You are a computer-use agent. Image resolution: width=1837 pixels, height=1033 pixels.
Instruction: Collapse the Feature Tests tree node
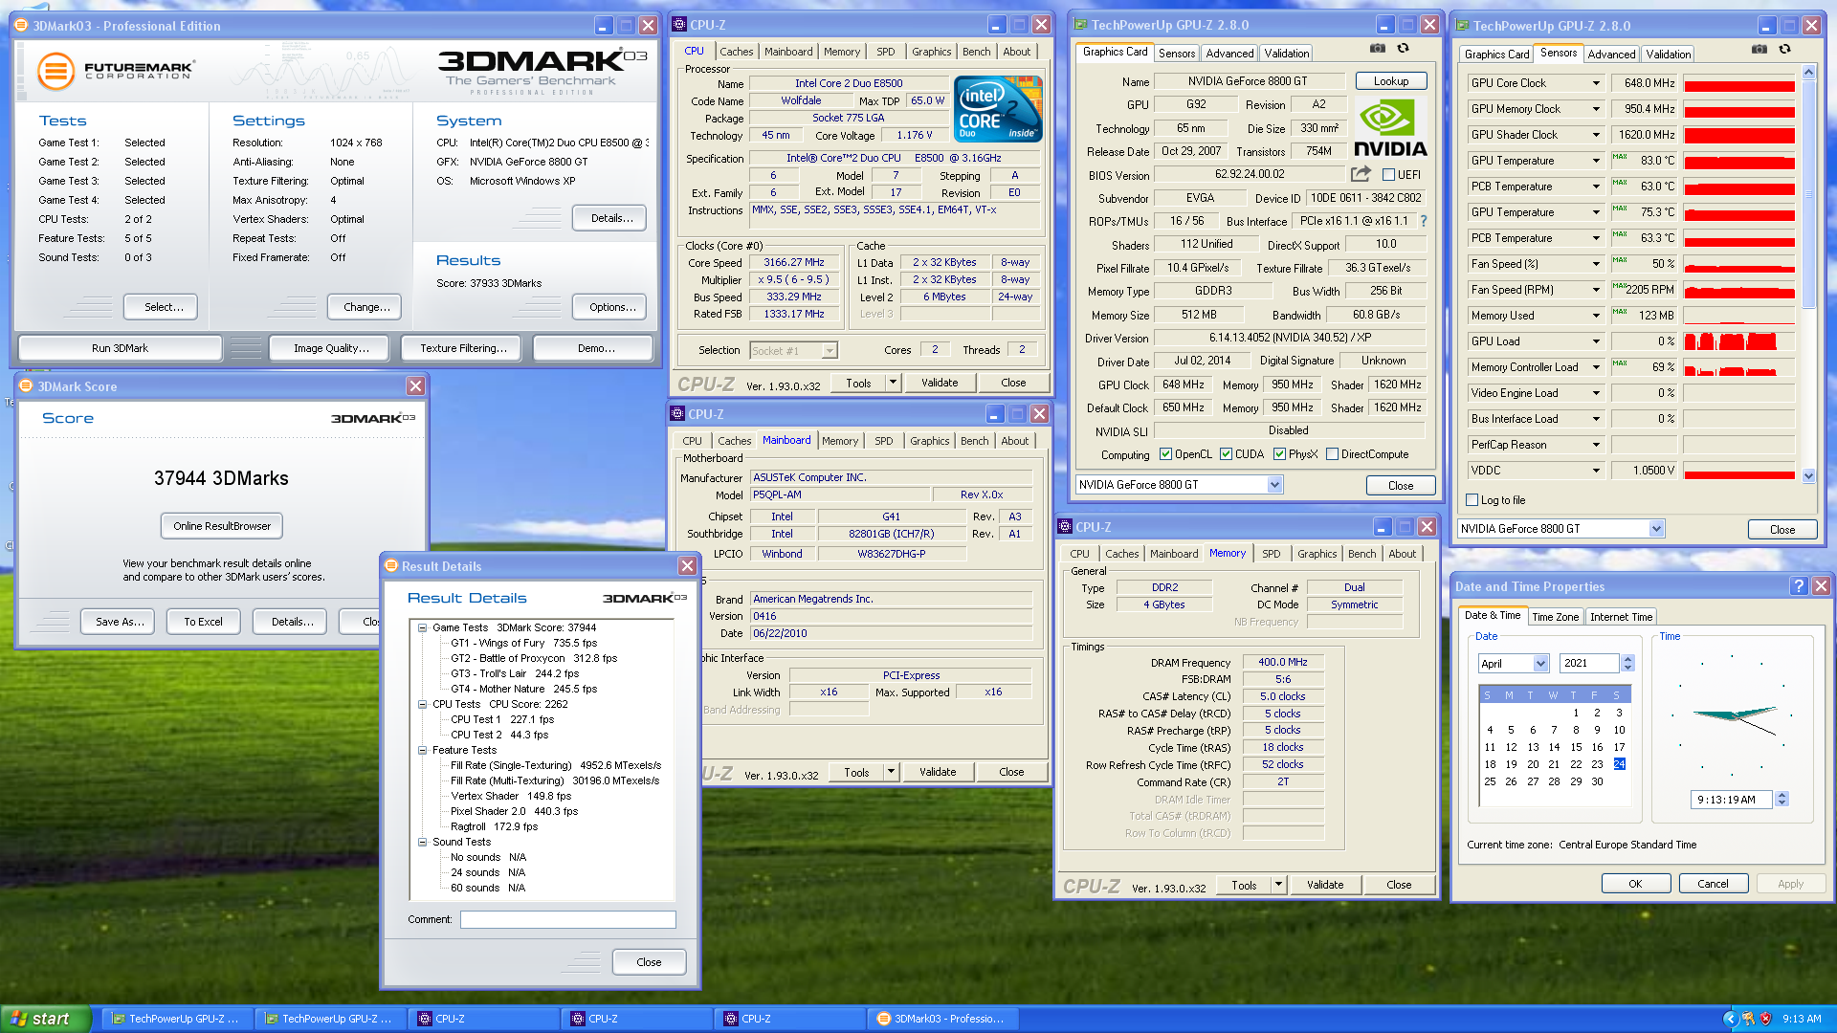pyautogui.click(x=422, y=751)
